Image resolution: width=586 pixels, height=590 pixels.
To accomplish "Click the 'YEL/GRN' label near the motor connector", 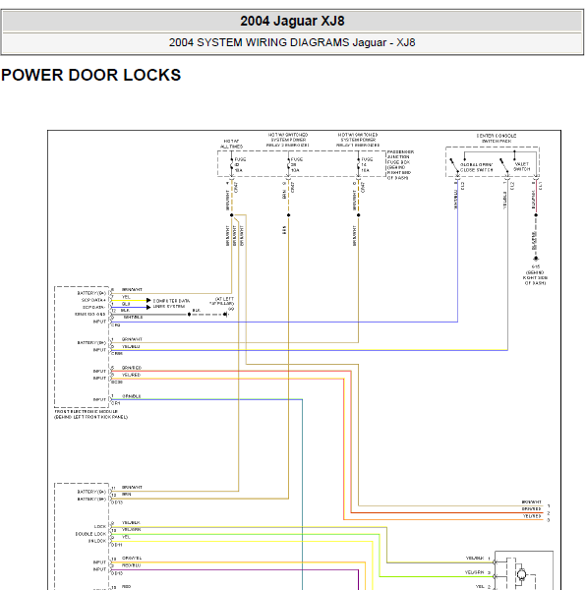I will (474, 572).
